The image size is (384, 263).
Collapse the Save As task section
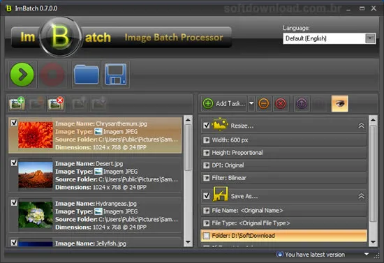click(361, 196)
